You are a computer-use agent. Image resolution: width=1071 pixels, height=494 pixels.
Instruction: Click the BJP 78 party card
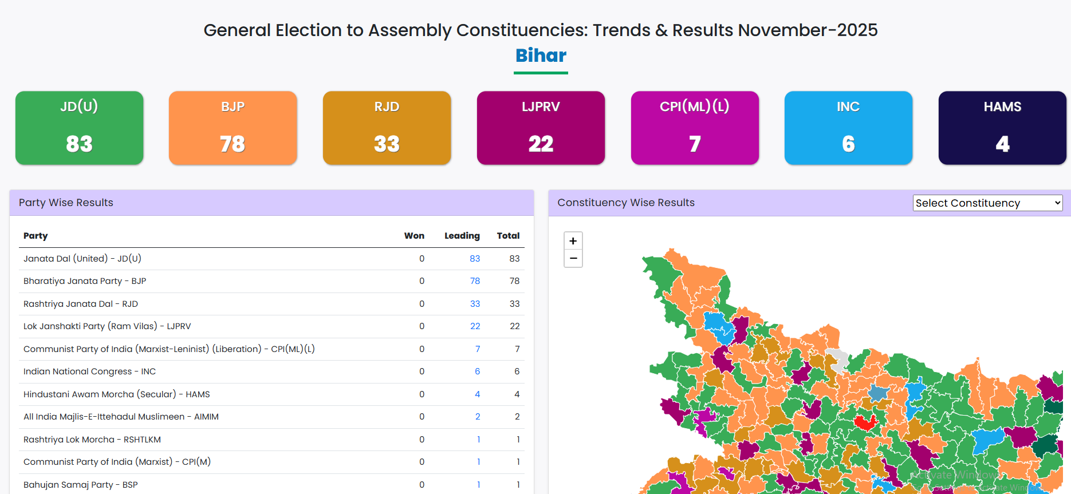click(233, 128)
